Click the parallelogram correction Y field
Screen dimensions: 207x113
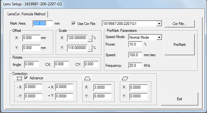(x=138, y=96)
